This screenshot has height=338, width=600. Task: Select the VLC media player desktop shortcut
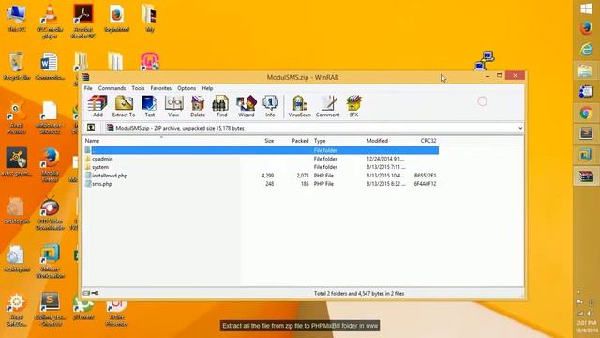50,21
